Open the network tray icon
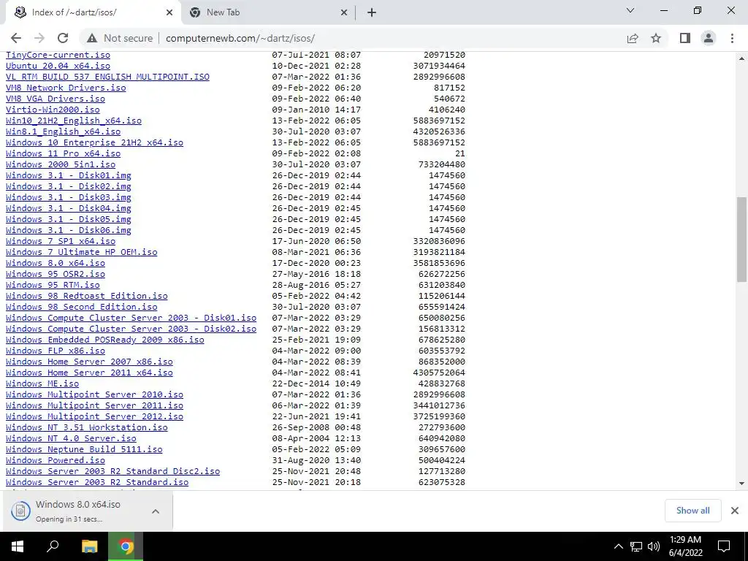748x561 pixels. (636, 546)
